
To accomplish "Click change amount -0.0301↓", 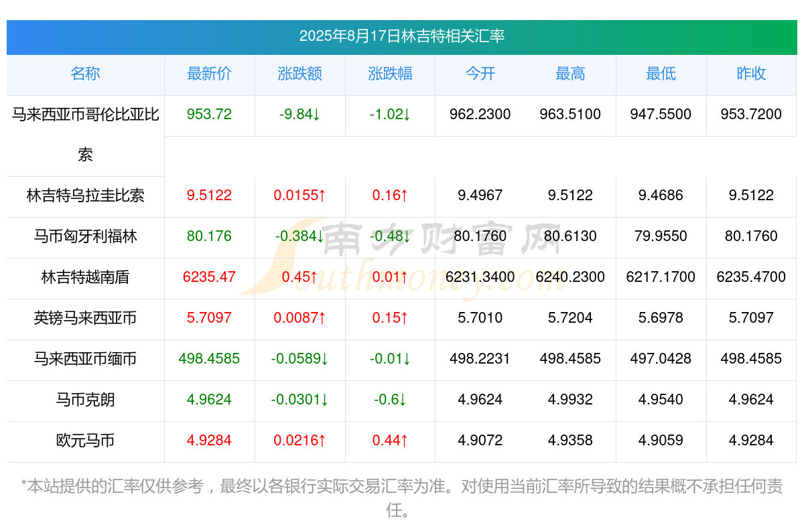I will 299,400.
